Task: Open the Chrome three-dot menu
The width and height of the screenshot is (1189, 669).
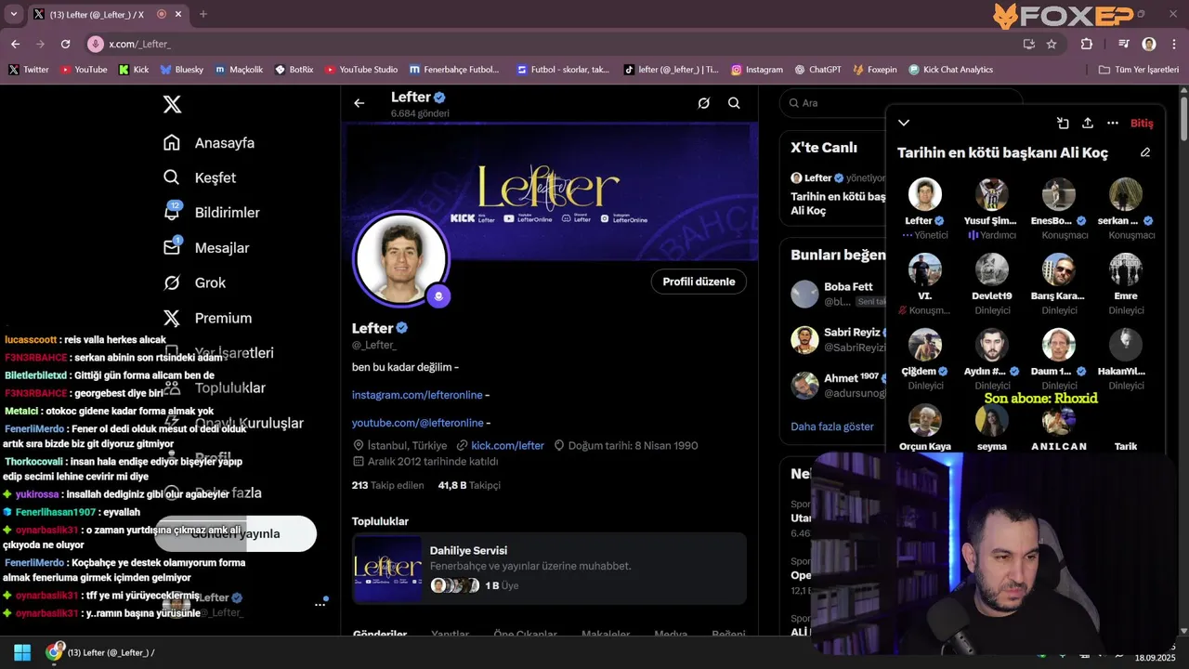Action: 1174,44
